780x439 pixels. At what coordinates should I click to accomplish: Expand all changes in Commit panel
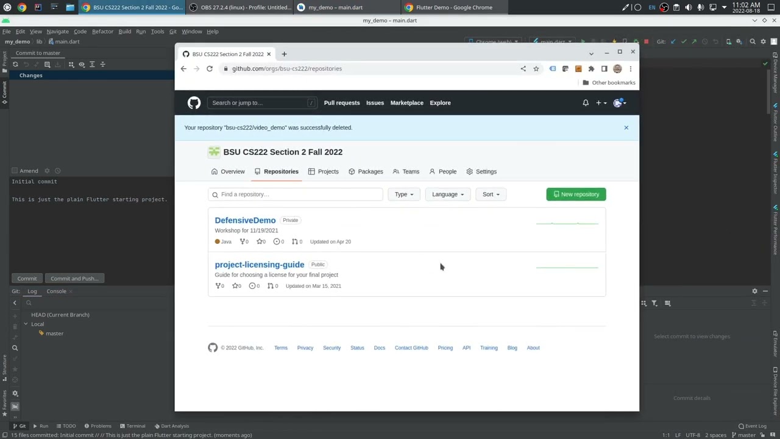[92, 64]
